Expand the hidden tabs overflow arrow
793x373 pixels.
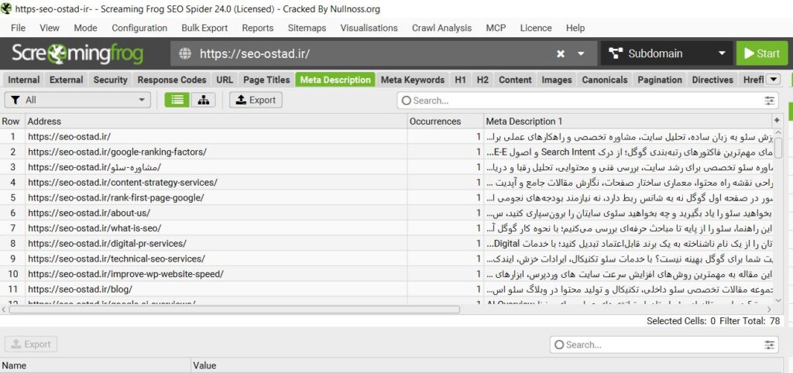click(x=774, y=80)
